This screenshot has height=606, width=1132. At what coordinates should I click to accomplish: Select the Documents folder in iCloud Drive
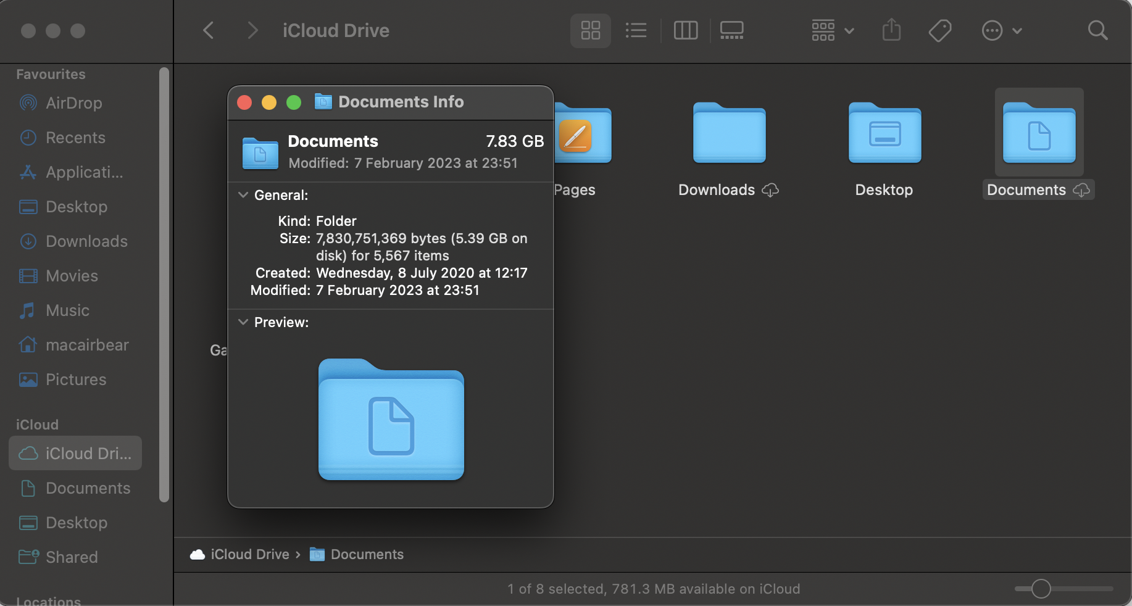pyautogui.click(x=1039, y=133)
